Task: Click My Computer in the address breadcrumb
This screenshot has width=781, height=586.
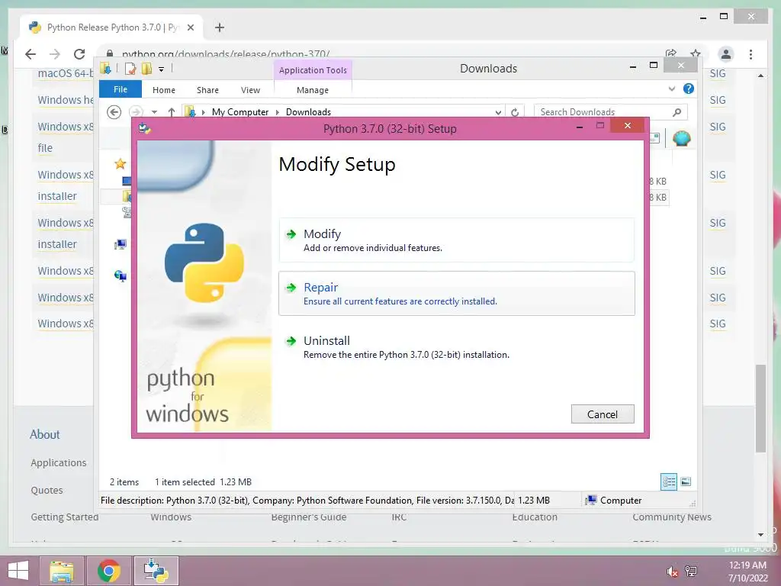Action: point(240,112)
